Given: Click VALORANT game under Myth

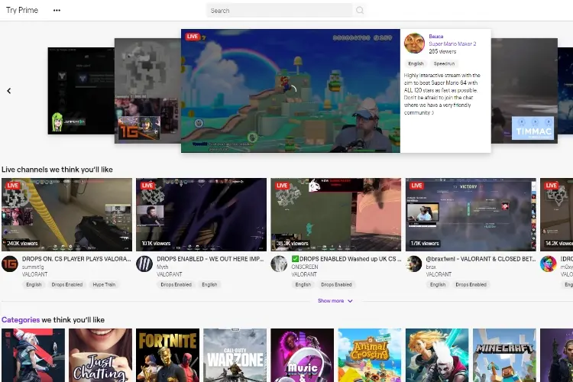Looking at the screenshot, I should pos(169,274).
